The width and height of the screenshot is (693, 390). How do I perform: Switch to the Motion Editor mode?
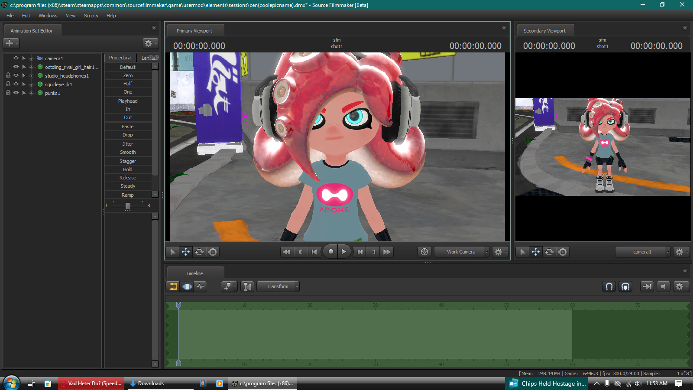click(x=187, y=286)
